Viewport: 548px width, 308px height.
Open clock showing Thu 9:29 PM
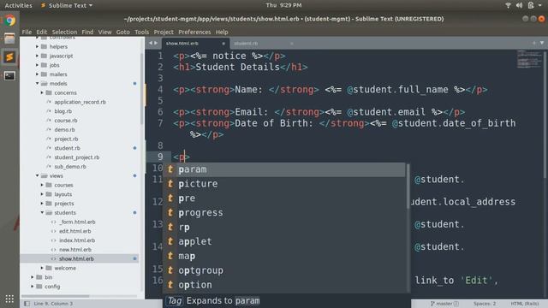pyautogui.click(x=283, y=5)
